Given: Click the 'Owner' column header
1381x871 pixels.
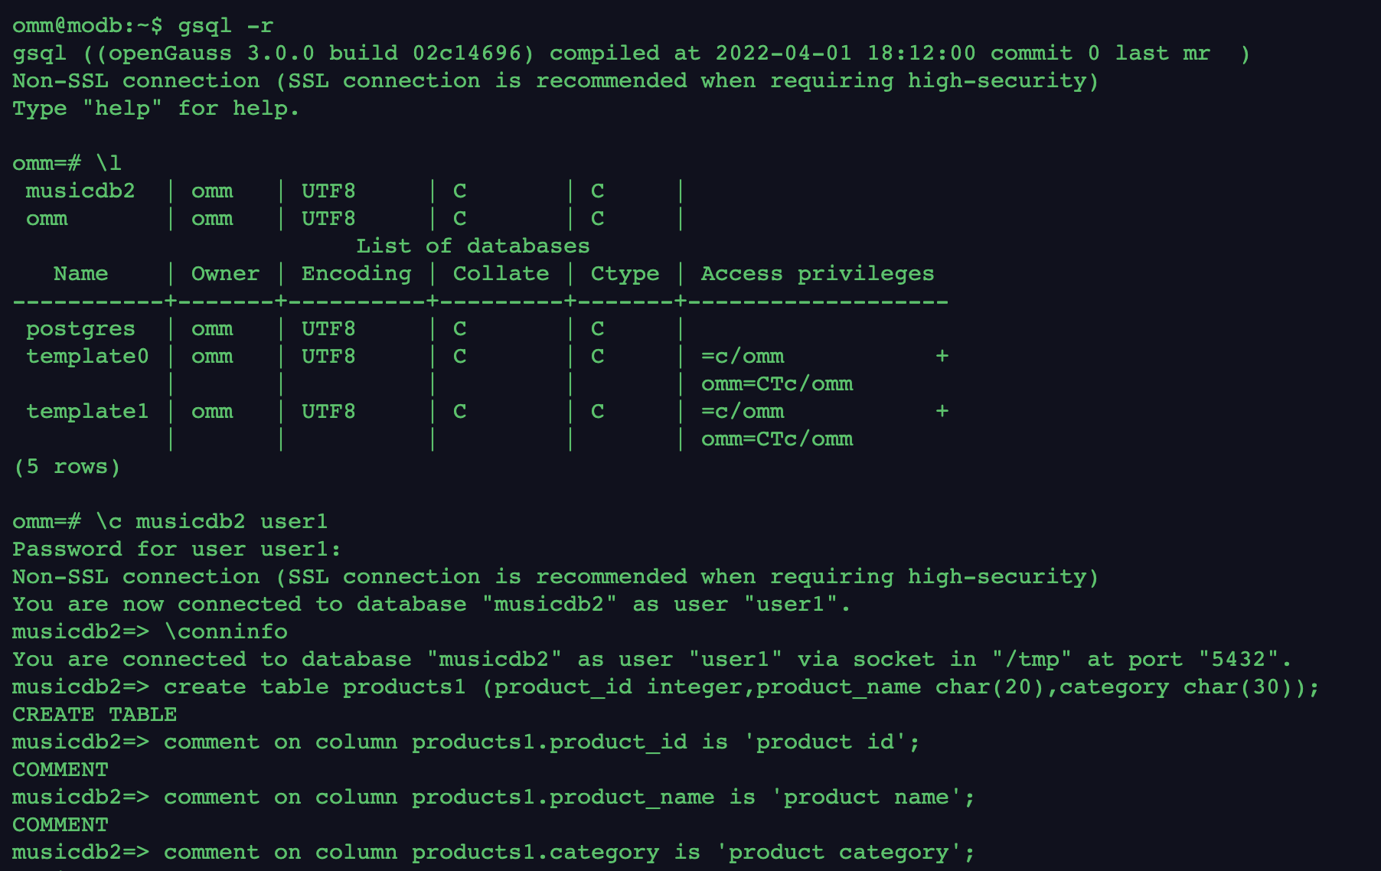Looking at the screenshot, I should [x=225, y=274].
